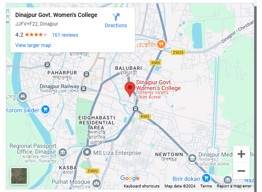
Task: Select the Dinajpur Railway station icon
Action: (84, 88)
